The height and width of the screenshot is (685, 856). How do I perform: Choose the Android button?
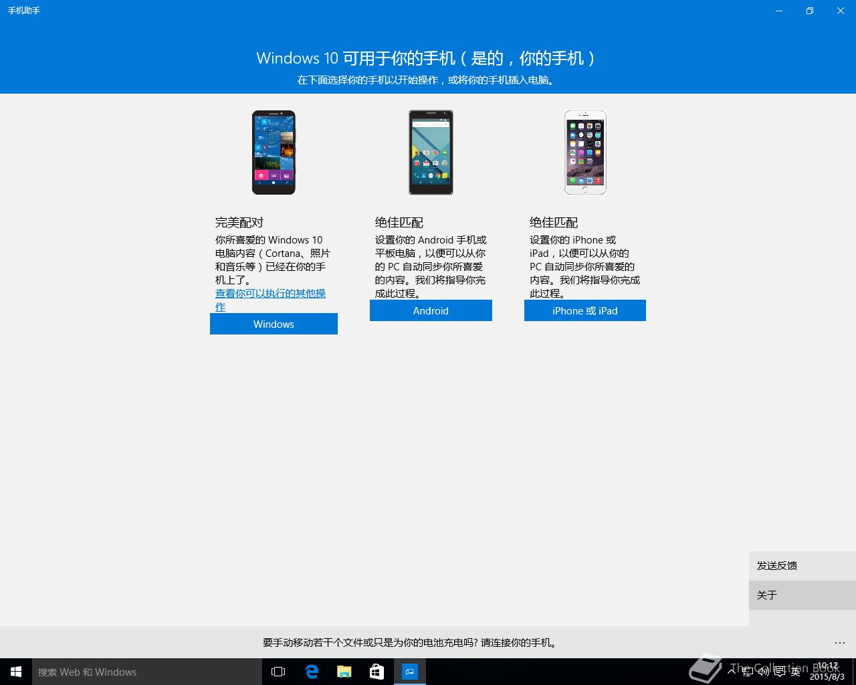(x=431, y=310)
